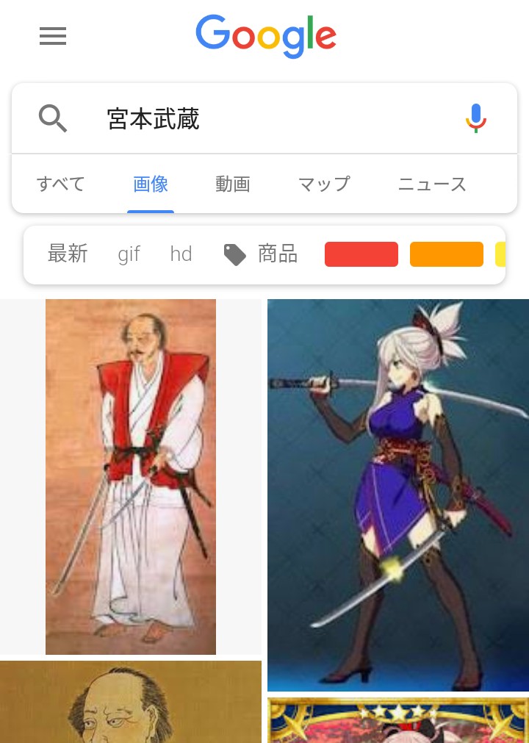Screen dimensions: 529x743
Task: Apply the hd filter
Action: [181, 254]
